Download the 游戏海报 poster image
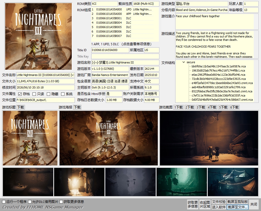 (x=77, y=107)
